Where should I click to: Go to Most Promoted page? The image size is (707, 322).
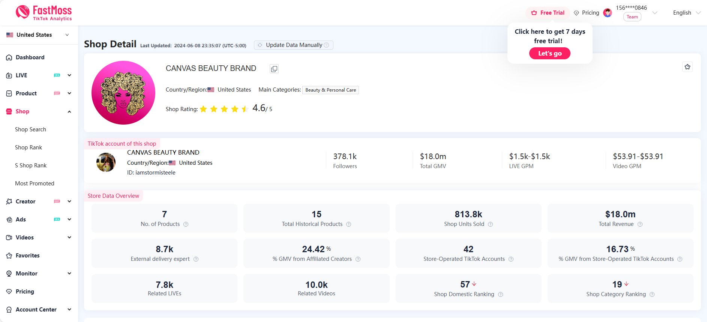coord(35,184)
